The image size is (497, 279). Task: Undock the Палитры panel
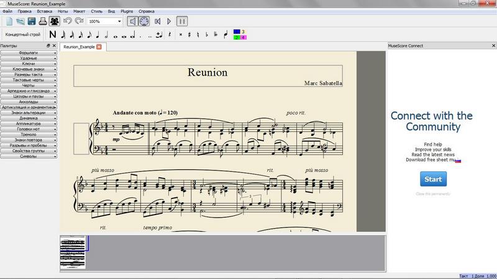[x=48, y=46]
